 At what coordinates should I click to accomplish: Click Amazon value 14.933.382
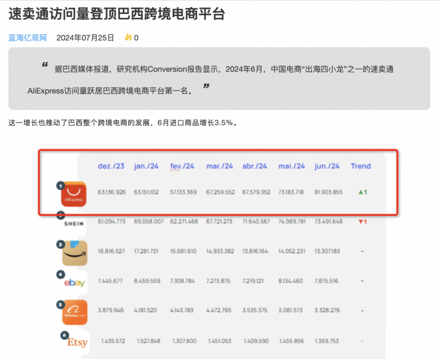pos(220,251)
